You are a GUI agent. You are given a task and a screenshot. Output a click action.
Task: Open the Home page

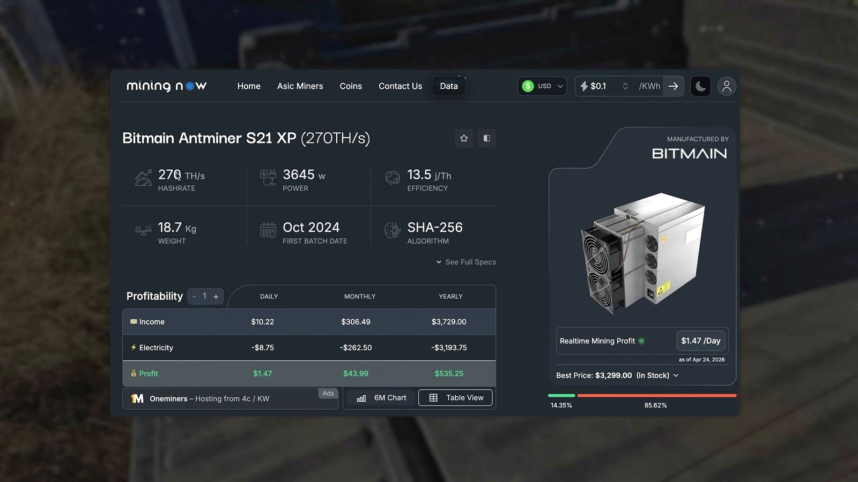point(249,86)
